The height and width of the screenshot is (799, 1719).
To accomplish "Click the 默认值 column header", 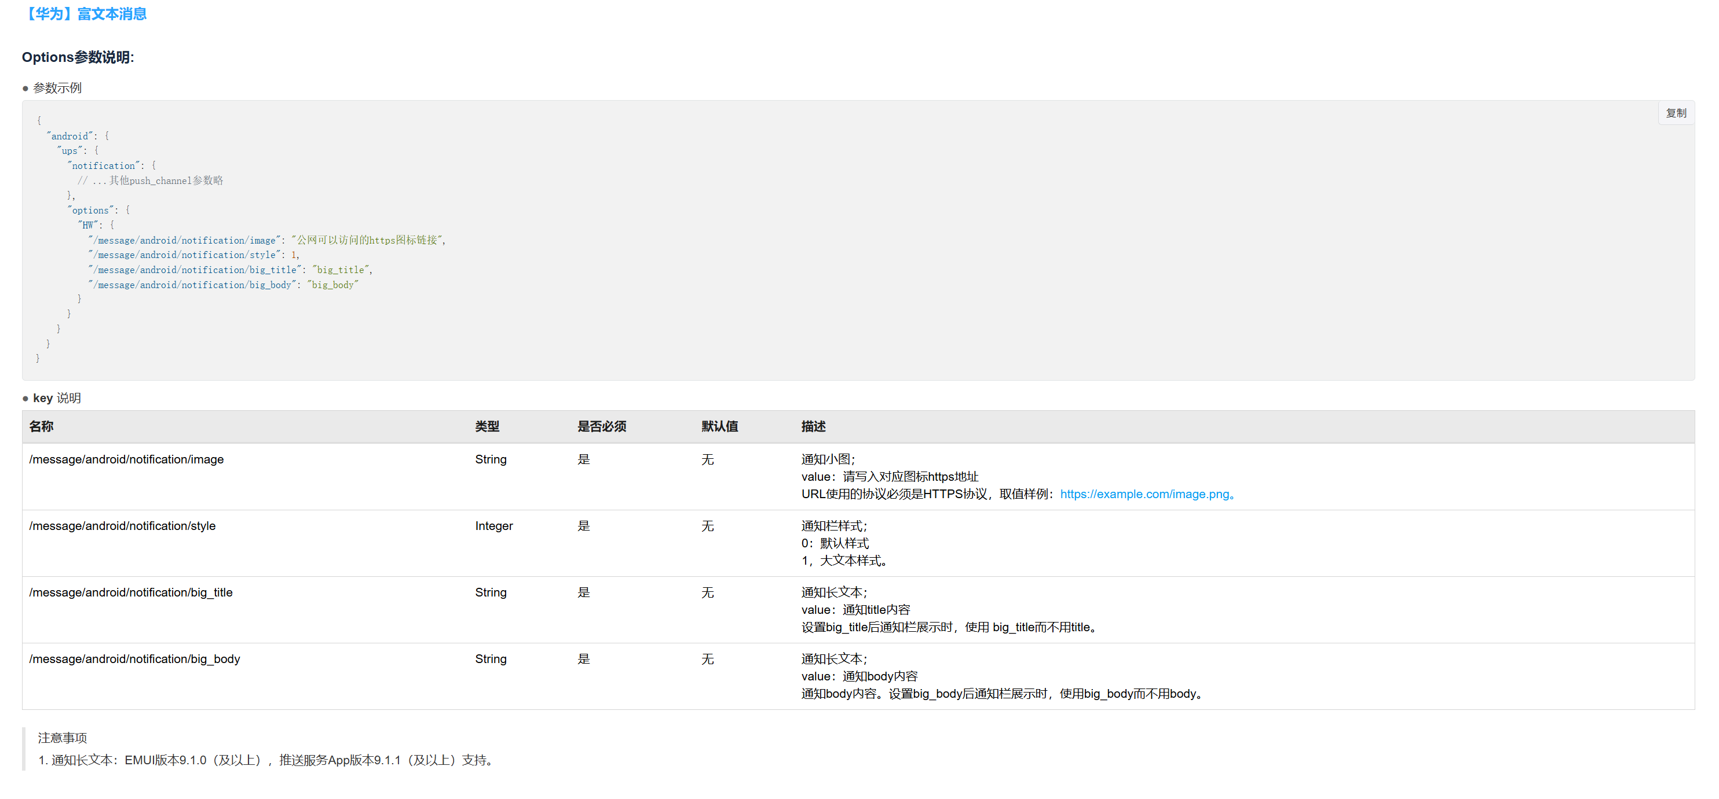I will (x=719, y=426).
